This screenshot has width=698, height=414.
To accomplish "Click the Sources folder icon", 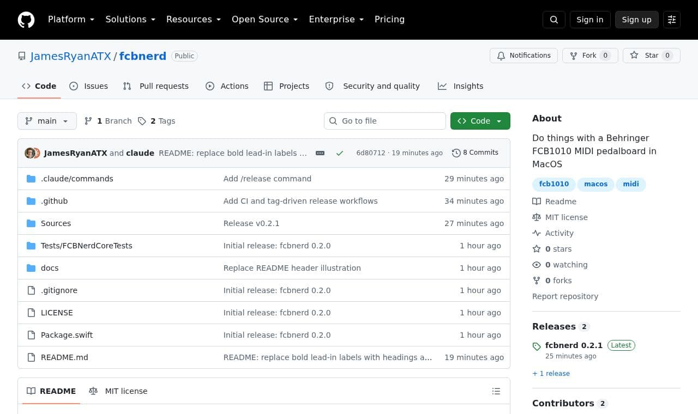I will click(31, 223).
